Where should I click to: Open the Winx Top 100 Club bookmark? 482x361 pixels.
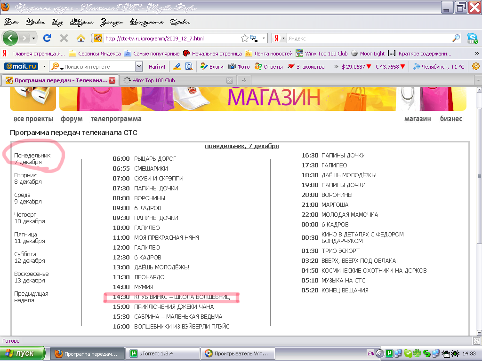[321, 54]
